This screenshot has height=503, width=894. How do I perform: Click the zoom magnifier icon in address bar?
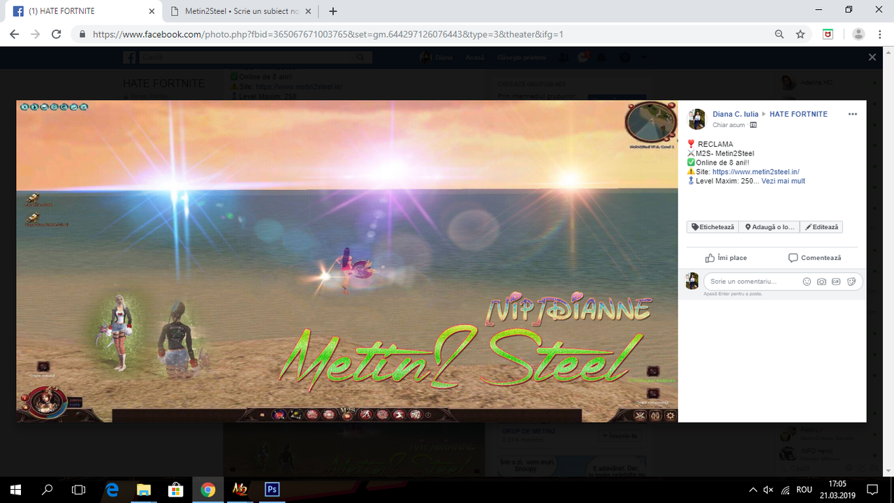click(779, 34)
